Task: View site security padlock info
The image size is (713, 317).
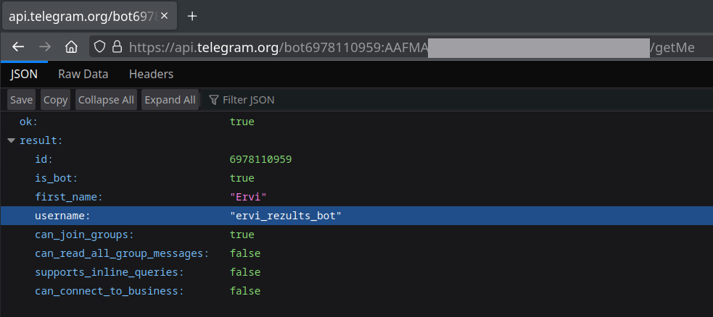Action: (117, 47)
